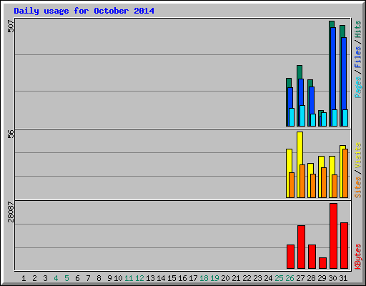This screenshot has width=366, height=286.
Task: Click the KBytes legend label
Action: [x=358, y=257]
